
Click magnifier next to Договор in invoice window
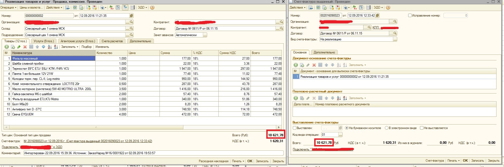pos(395,33)
